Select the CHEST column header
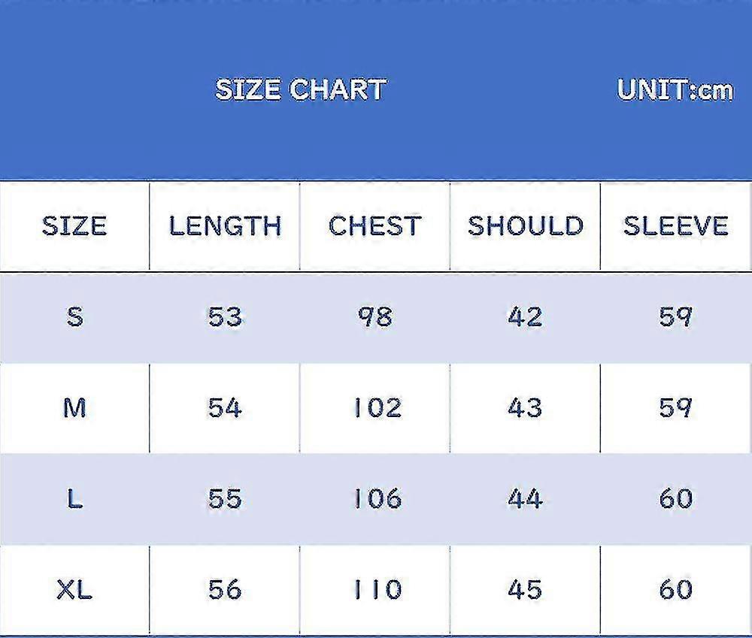752x638 pixels. coord(375,225)
